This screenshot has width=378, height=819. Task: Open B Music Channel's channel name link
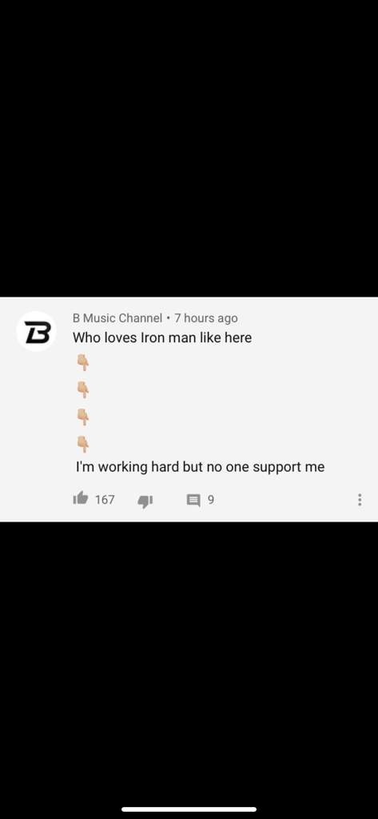point(117,318)
